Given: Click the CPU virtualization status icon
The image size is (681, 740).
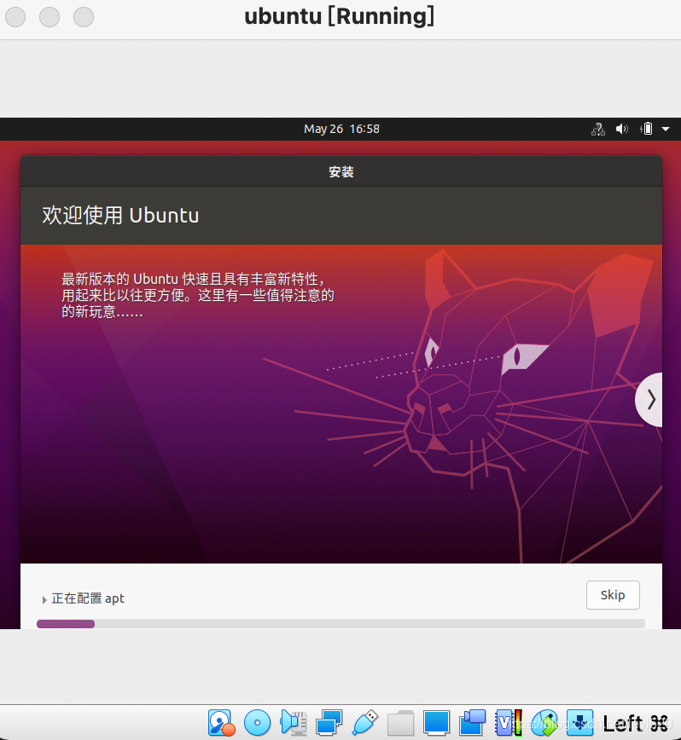Looking at the screenshot, I should 508,723.
